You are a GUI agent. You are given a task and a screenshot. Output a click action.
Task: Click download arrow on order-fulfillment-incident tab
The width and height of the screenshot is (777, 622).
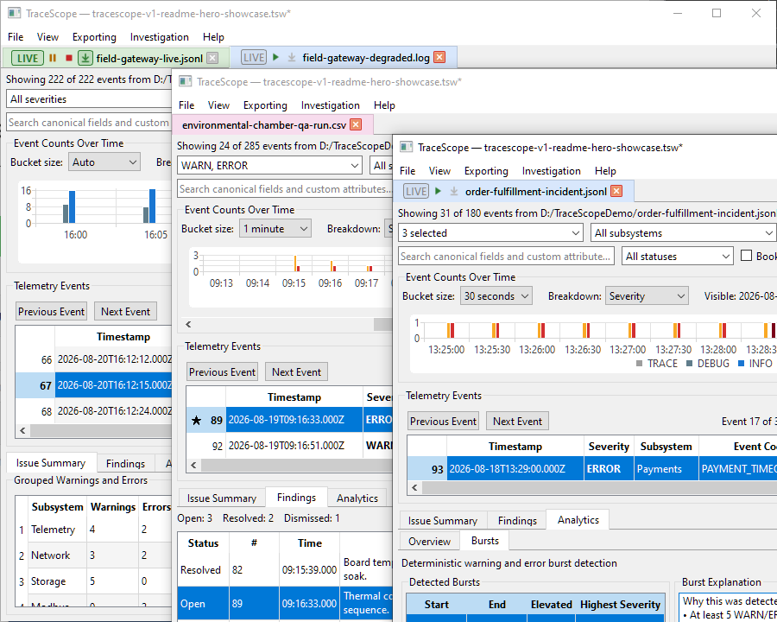(x=454, y=192)
